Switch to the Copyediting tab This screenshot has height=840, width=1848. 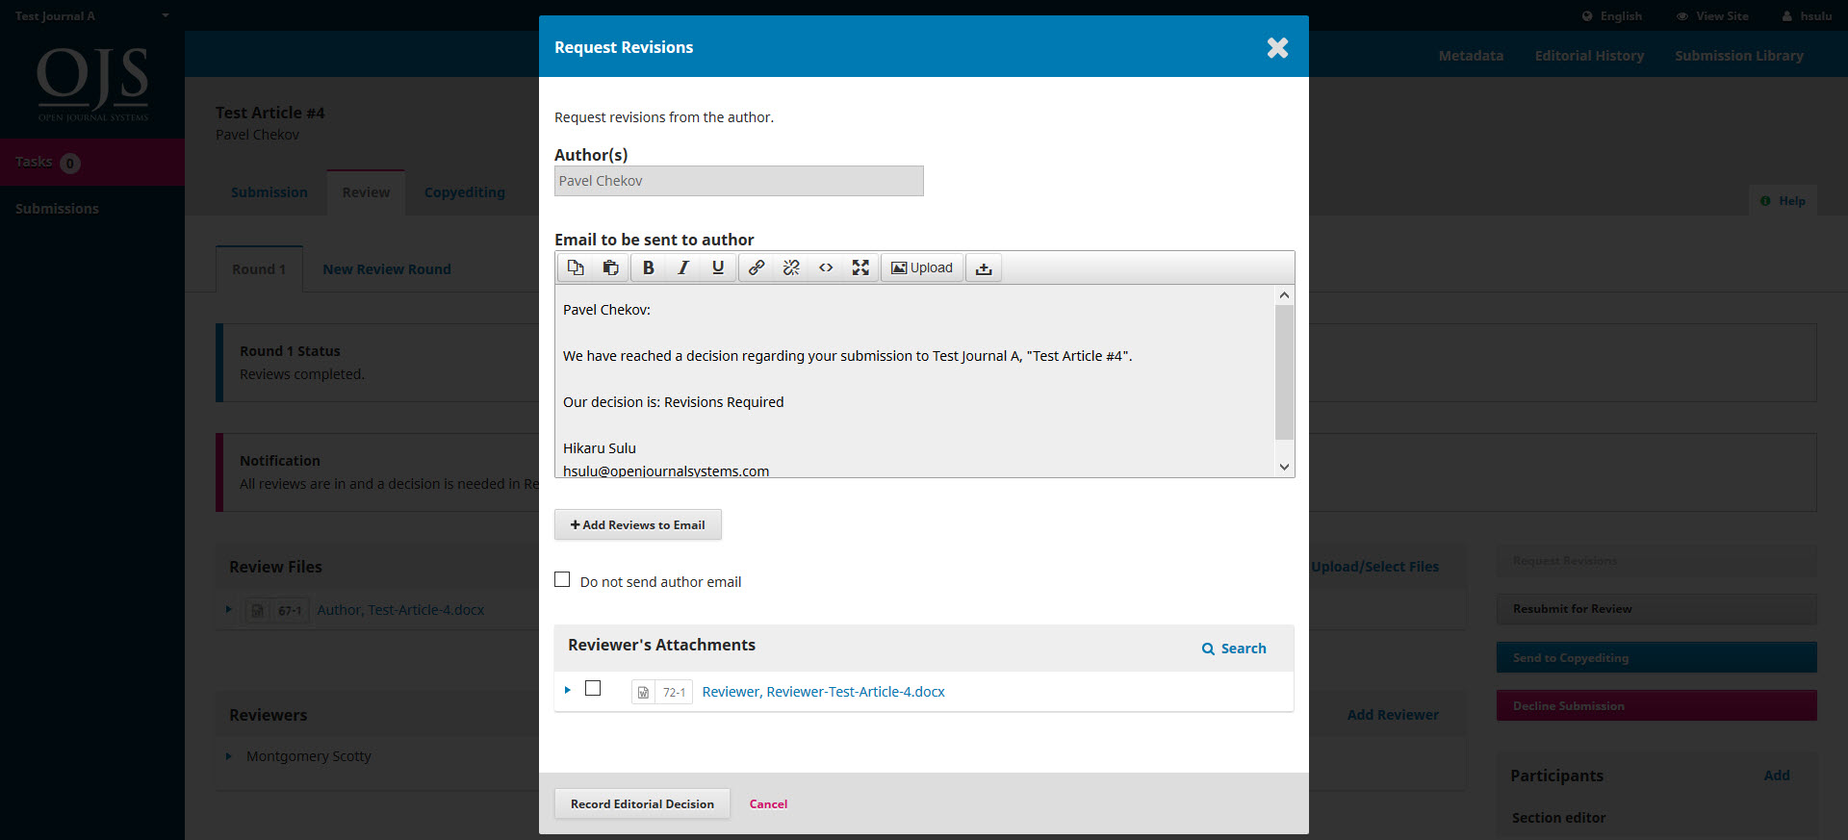coord(465,192)
